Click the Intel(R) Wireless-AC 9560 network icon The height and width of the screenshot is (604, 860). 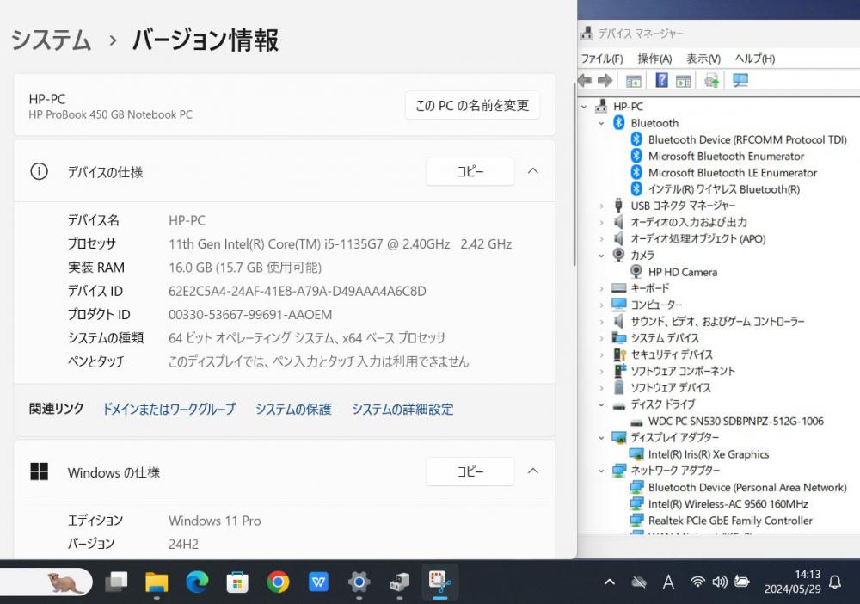coord(636,503)
